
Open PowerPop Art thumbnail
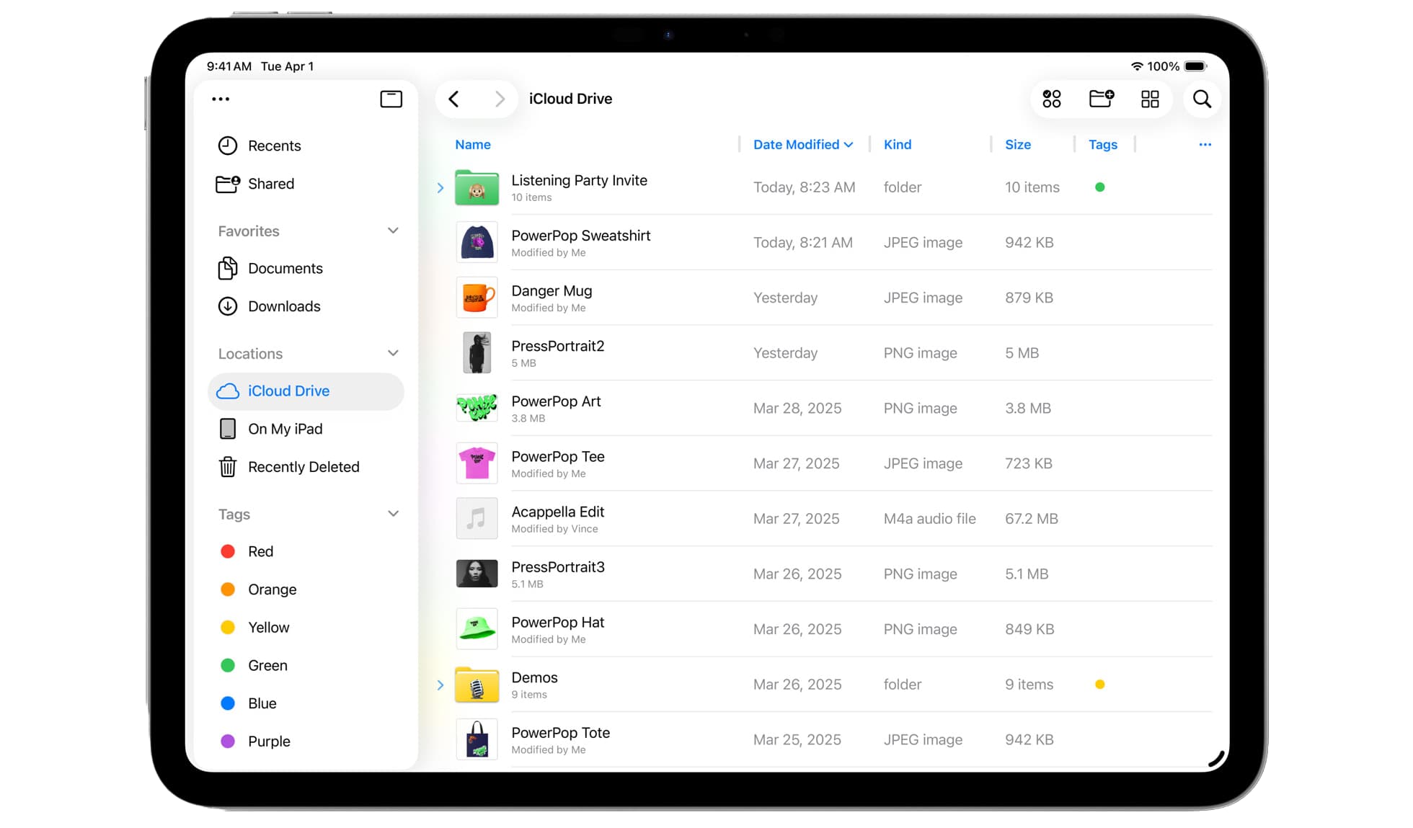[477, 408]
